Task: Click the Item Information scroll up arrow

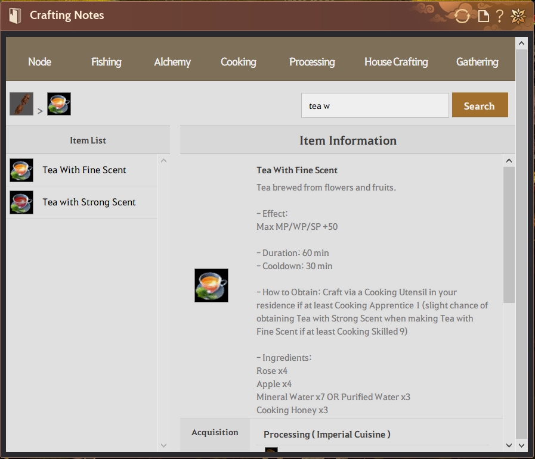Action: (x=509, y=161)
